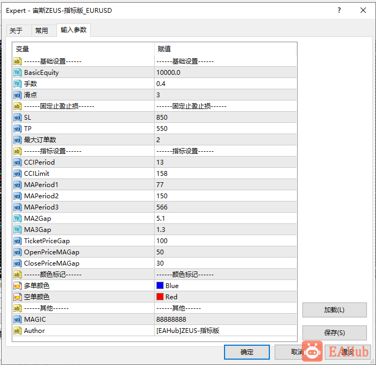This screenshot has height=365, width=376.
Task: Click the 取消 button
Action: tap(298, 352)
